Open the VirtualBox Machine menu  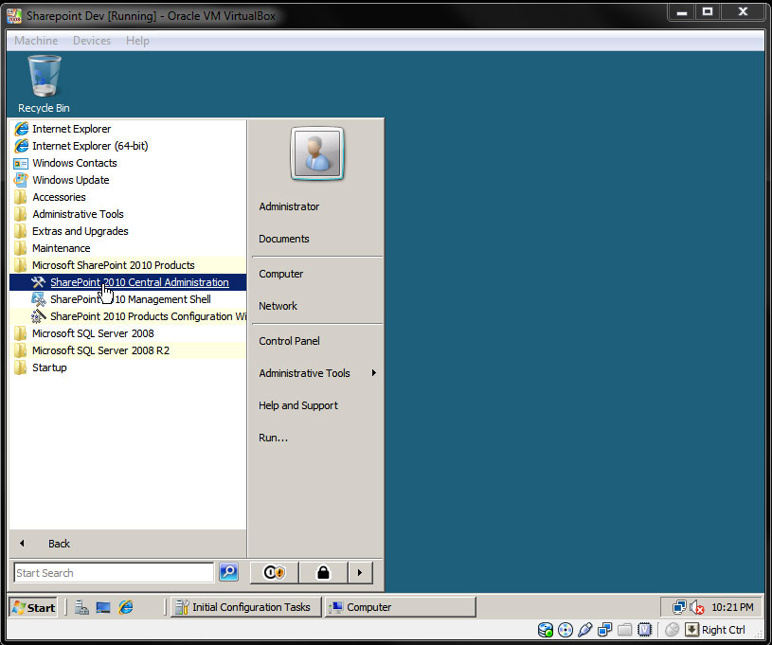coord(36,41)
